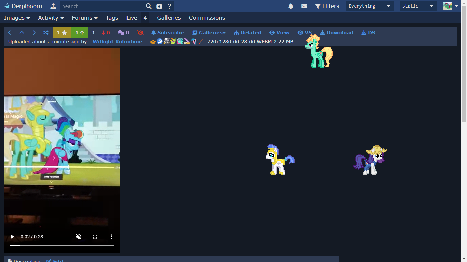Click the search magnifier icon
The height and width of the screenshot is (262, 467).
point(149,6)
